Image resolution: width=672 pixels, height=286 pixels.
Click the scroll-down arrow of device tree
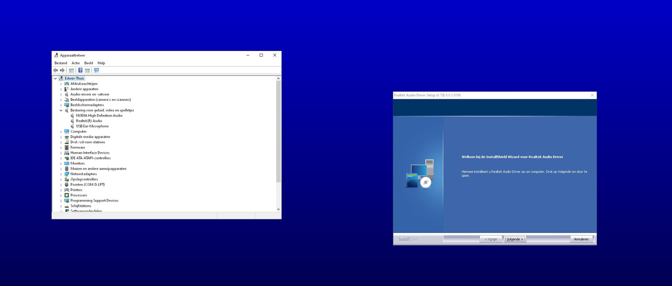278,209
